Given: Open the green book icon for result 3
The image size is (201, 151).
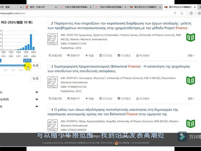Looking at the screenshot, I should (x=191, y=81).
